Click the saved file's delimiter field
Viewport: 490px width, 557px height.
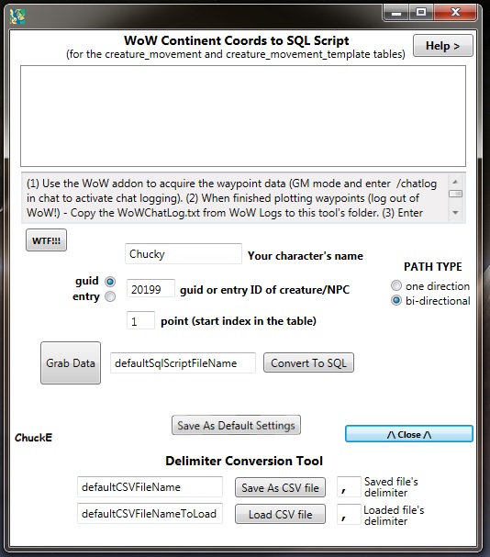tap(349, 487)
